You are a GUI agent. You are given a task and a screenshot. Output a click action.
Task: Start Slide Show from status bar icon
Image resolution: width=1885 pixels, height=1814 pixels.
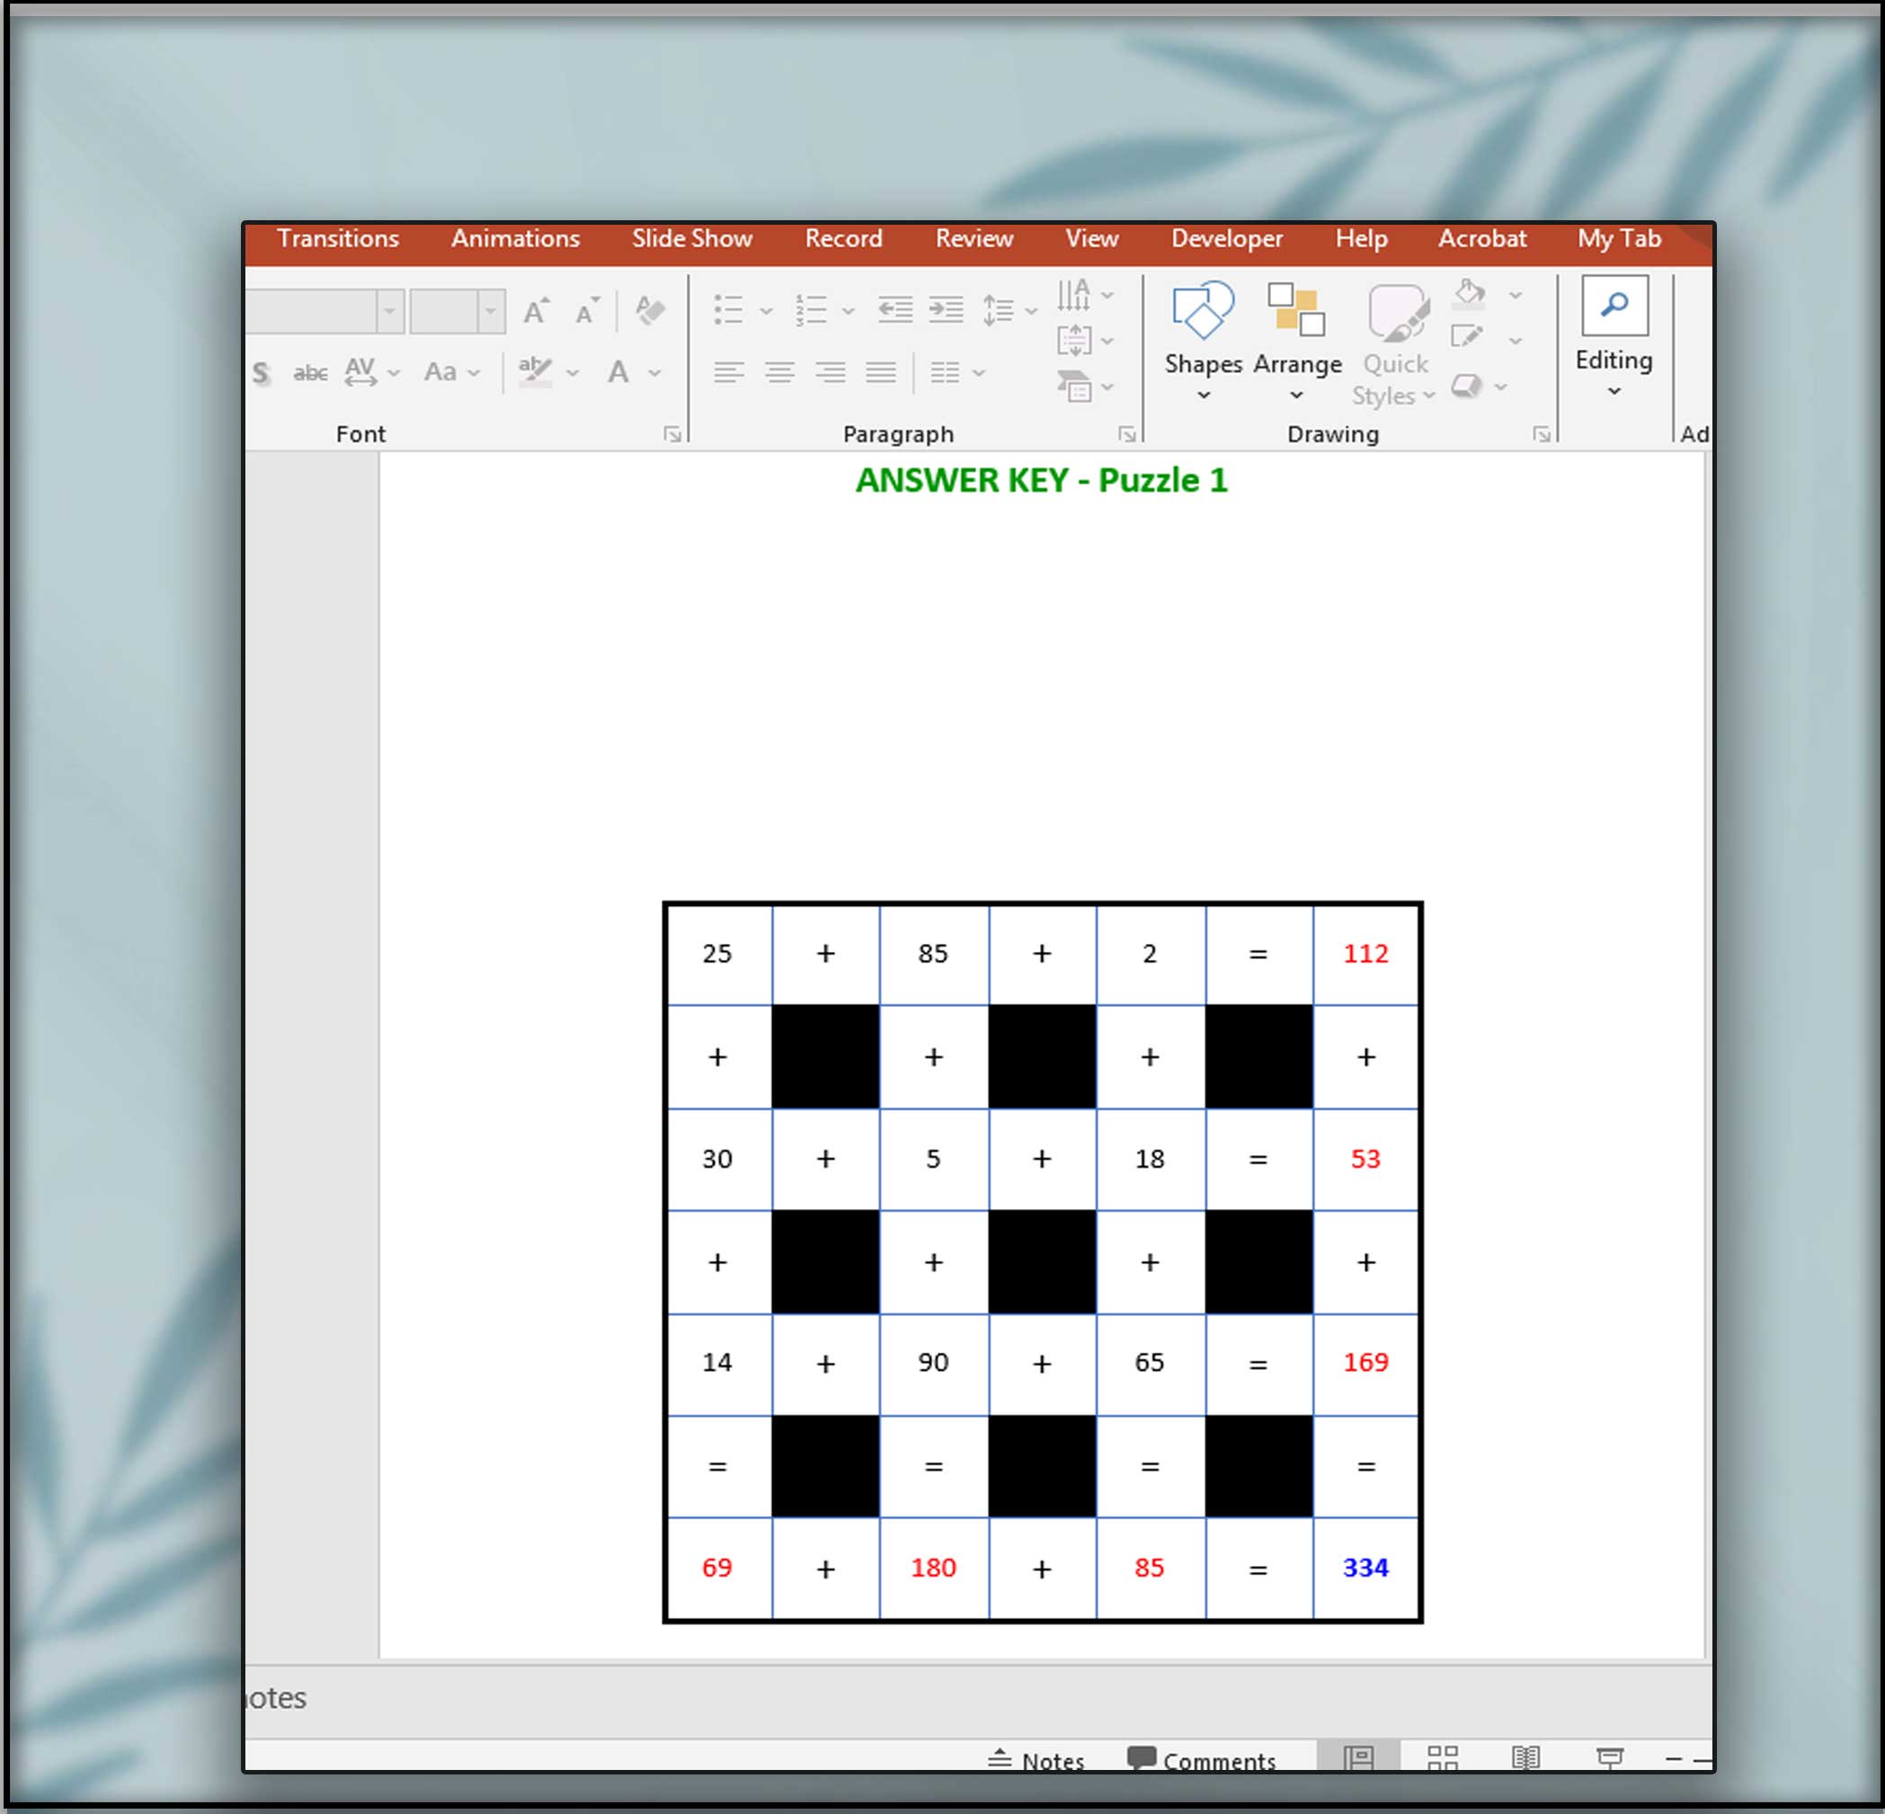[1610, 1758]
